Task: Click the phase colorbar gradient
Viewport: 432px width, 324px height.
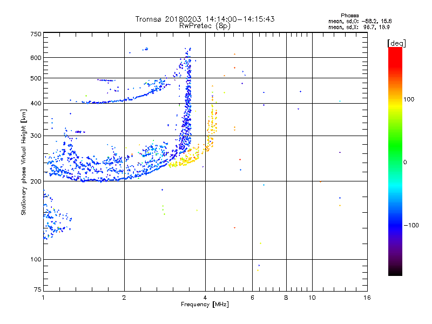Action: [x=395, y=161]
